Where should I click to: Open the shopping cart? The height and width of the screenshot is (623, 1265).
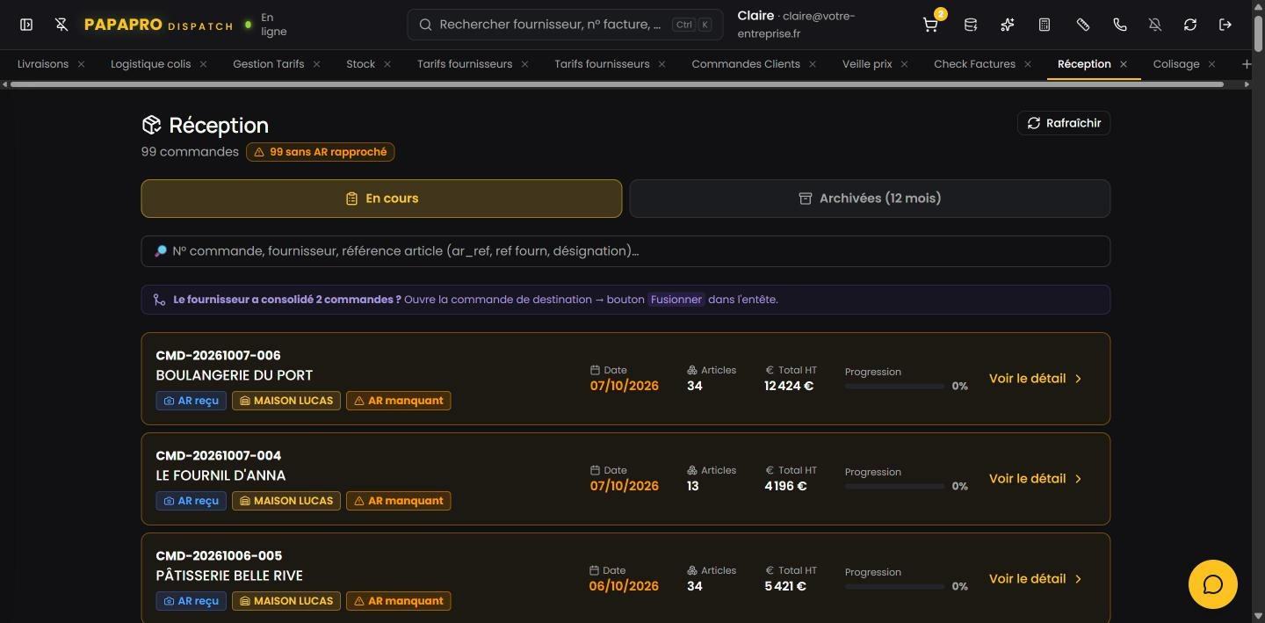(x=930, y=25)
